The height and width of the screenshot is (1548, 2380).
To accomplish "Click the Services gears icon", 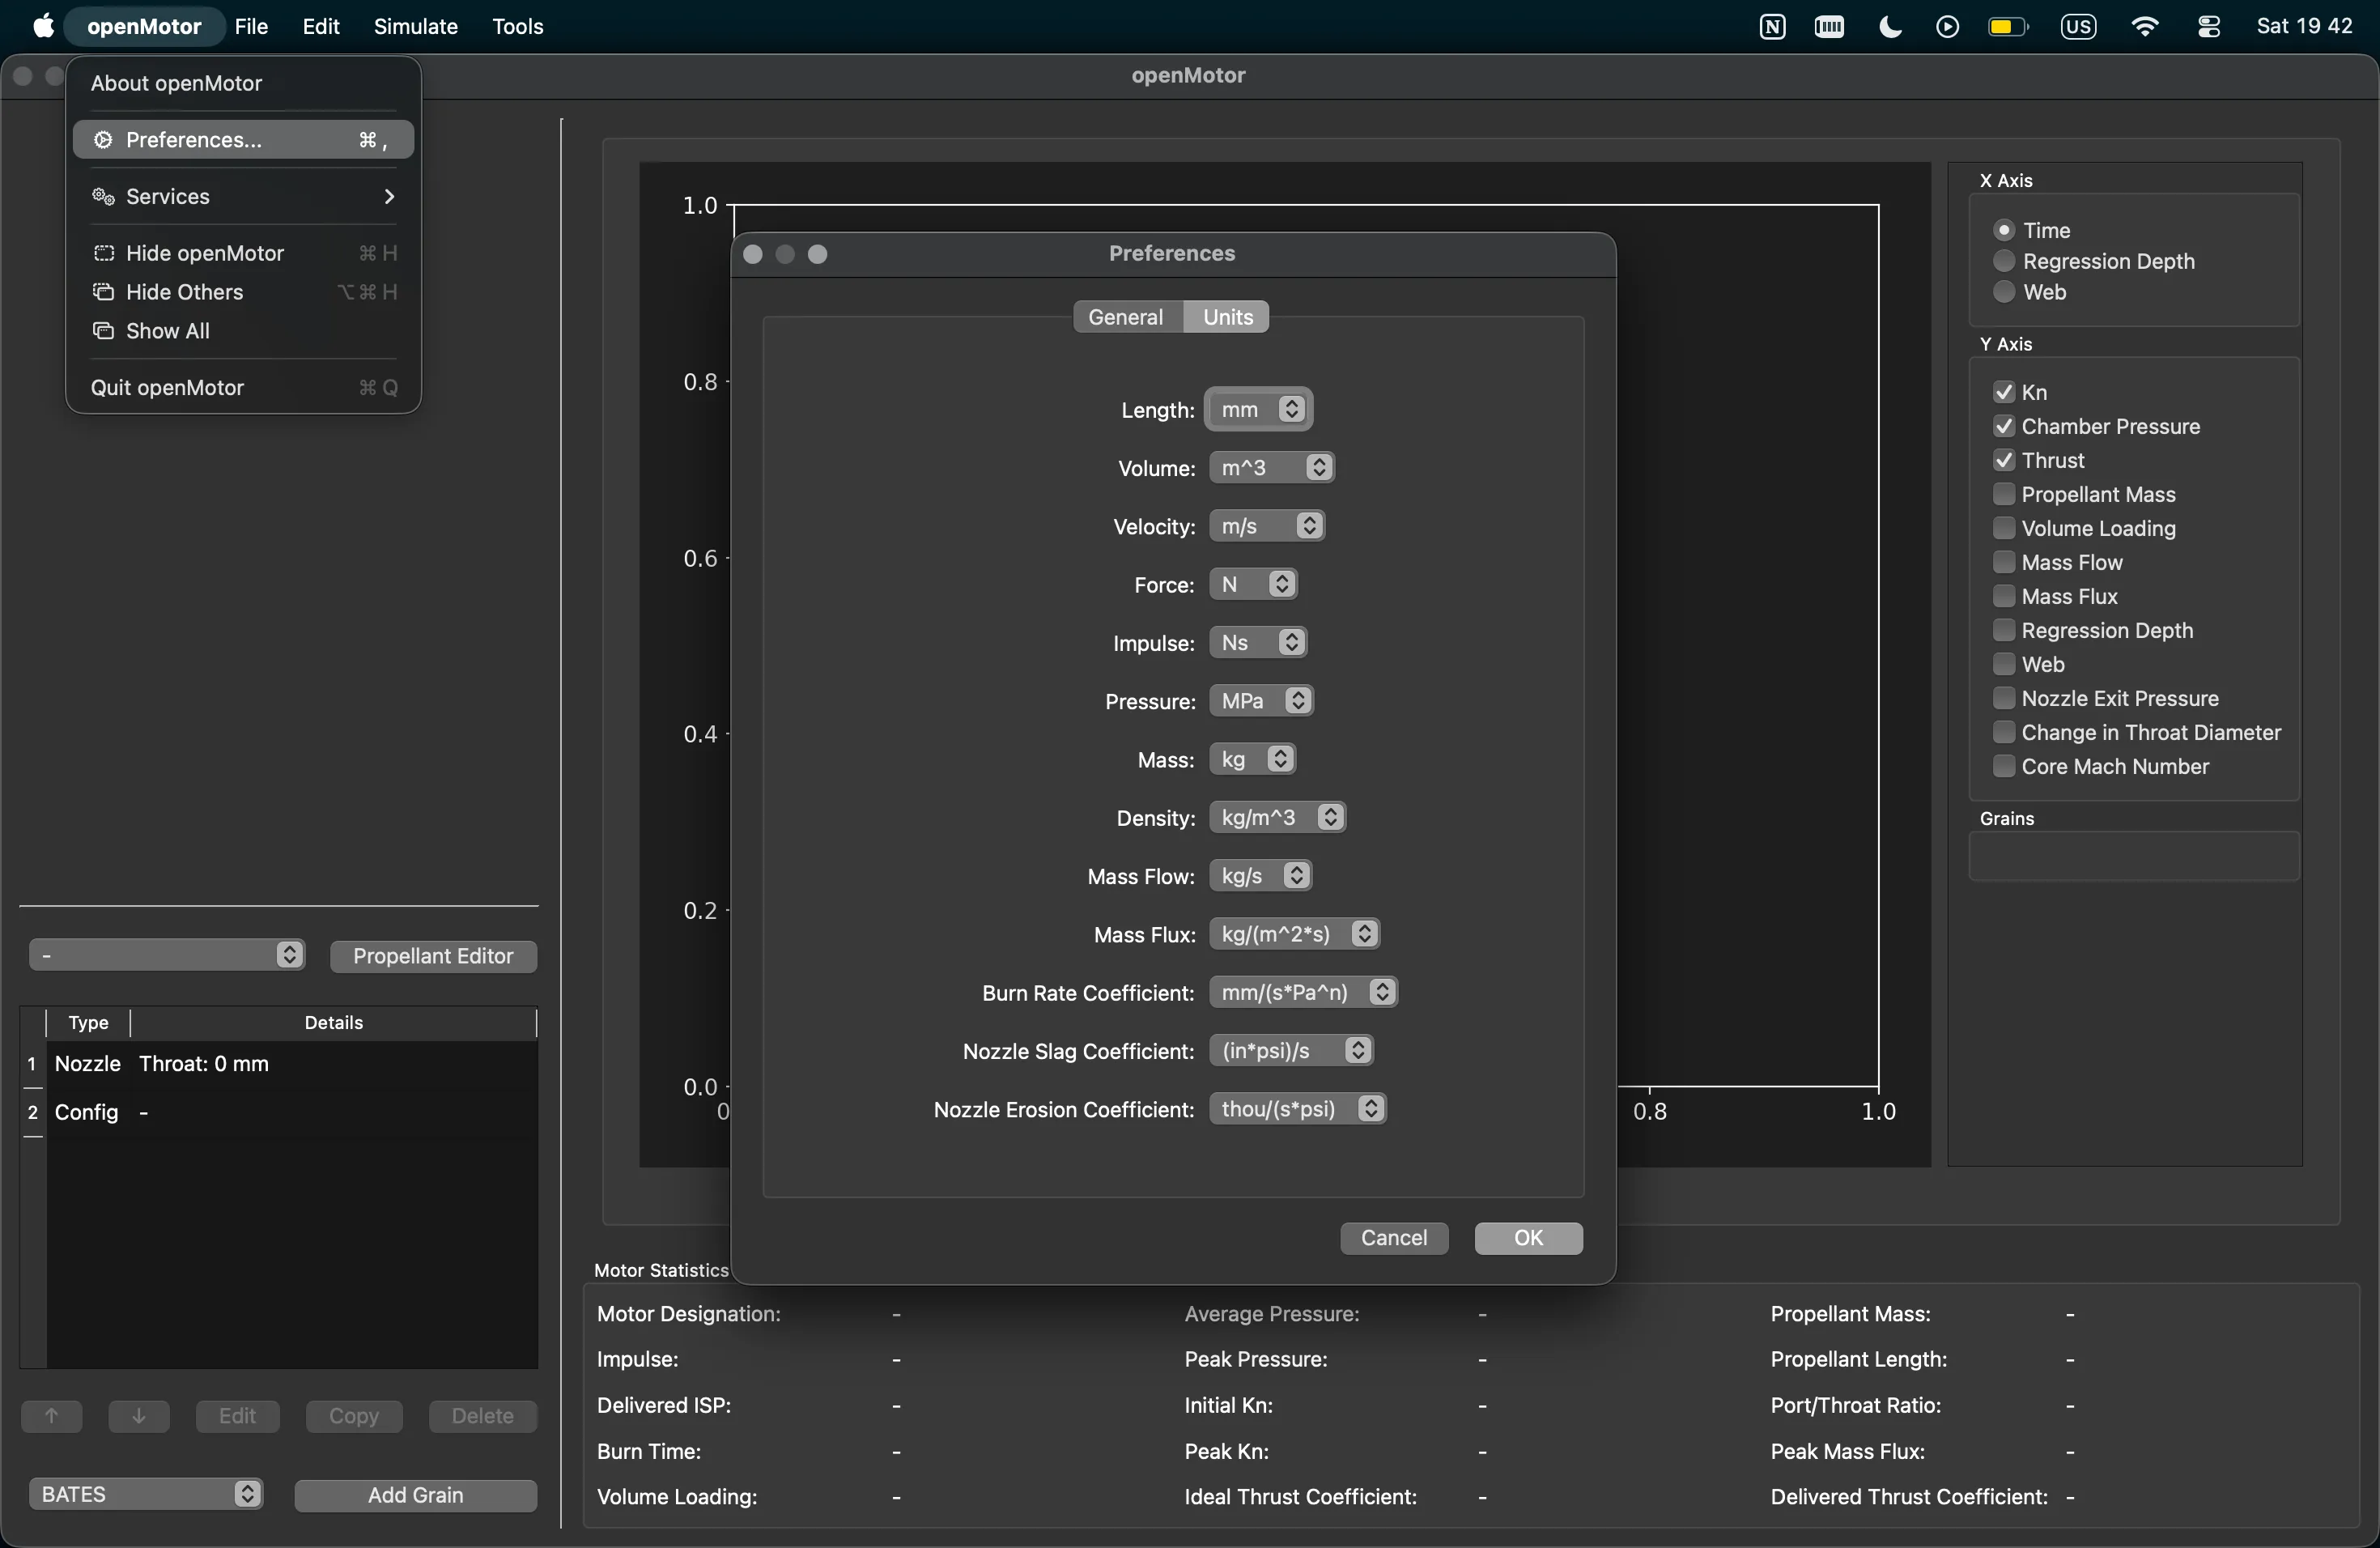I will pos(103,196).
